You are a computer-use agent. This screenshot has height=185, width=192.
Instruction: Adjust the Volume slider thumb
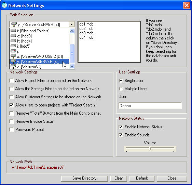click(150, 149)
